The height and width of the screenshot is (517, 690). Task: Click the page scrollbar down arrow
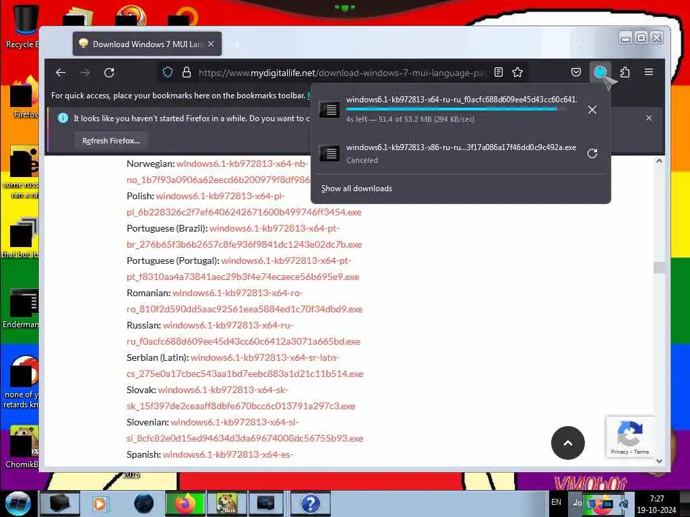pos(659,460)
